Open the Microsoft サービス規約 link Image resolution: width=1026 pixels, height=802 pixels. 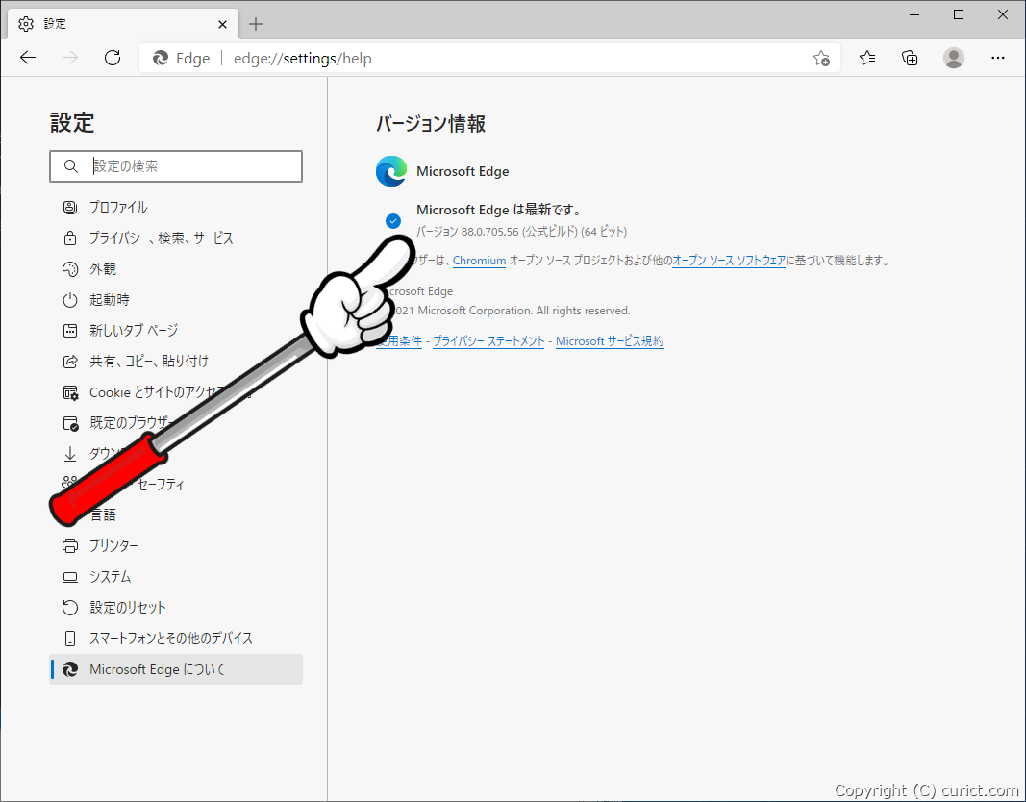(x=610, y=340)
